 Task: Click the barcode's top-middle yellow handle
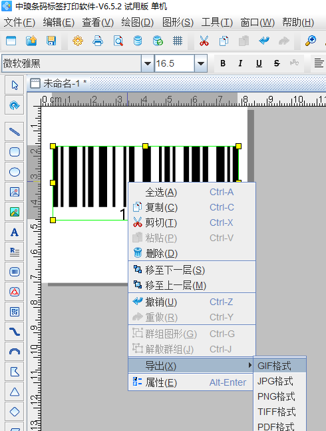click(x=146, y=147)
